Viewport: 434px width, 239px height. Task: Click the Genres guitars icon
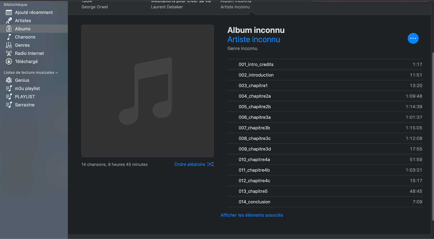pyautogui.click(x=9, y=45)
